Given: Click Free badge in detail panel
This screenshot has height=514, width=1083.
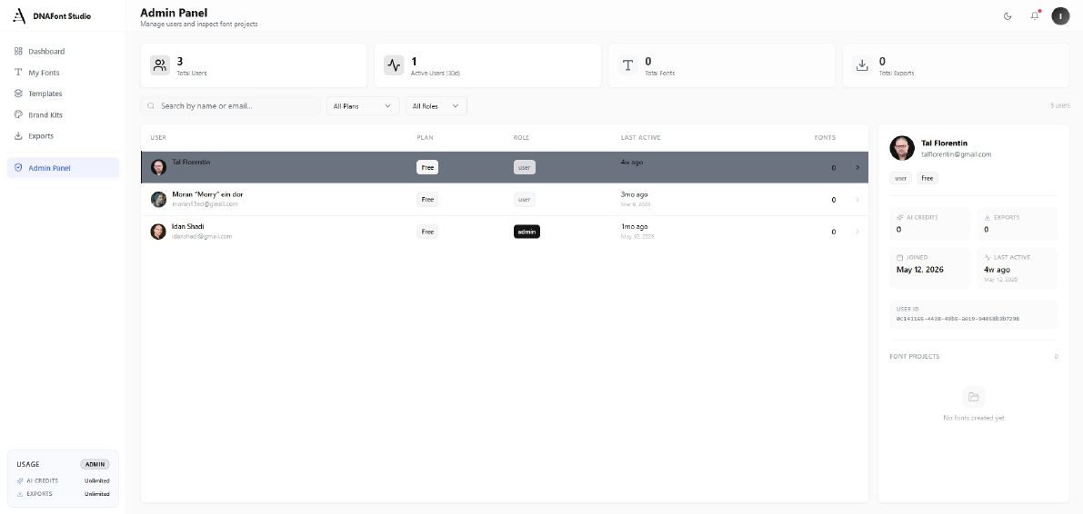Looking at the screenshot, I should click(928, 178).
